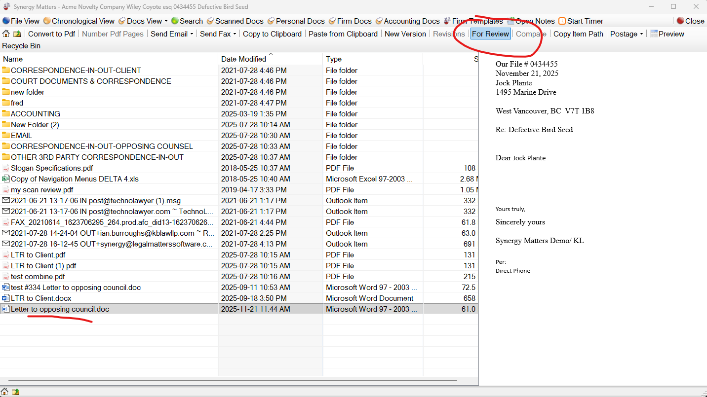Expand the Postage dropdown arrow

click(x=641, y=34)
